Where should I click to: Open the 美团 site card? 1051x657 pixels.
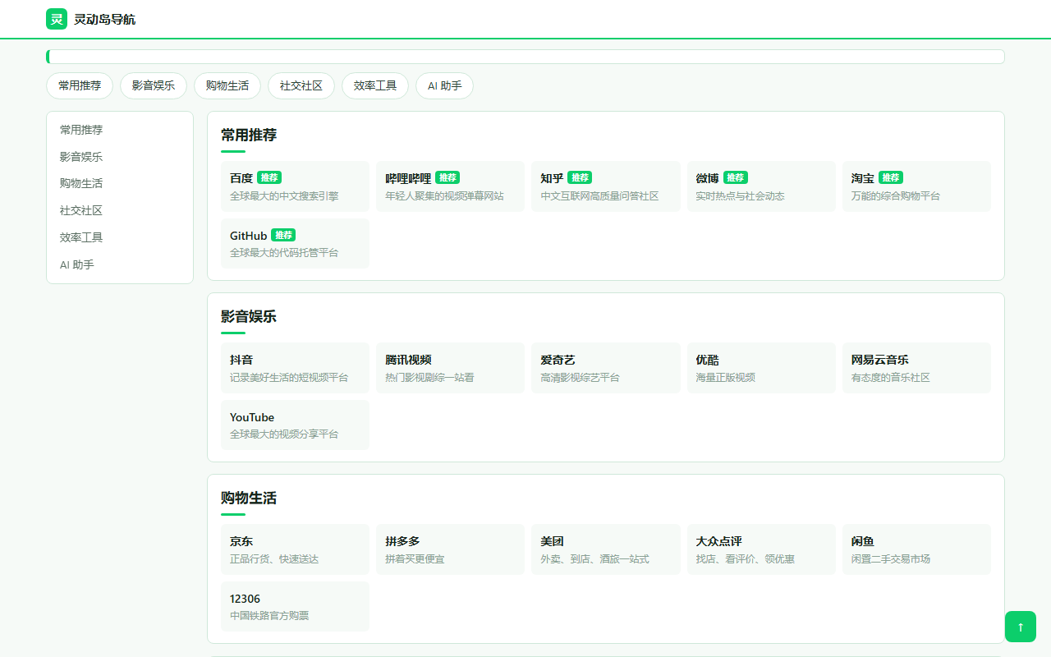click(x=606, y=549)
